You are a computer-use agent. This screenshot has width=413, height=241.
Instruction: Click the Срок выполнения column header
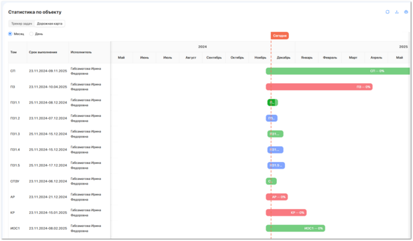43,52
